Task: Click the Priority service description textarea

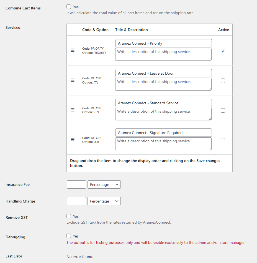Action: coord(163,54)
